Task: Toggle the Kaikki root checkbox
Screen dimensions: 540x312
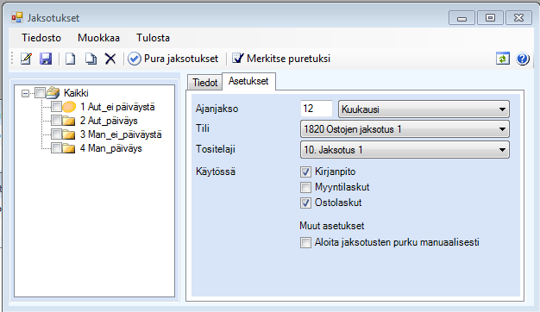Action: pyautogui.click(x=41, y=92)
